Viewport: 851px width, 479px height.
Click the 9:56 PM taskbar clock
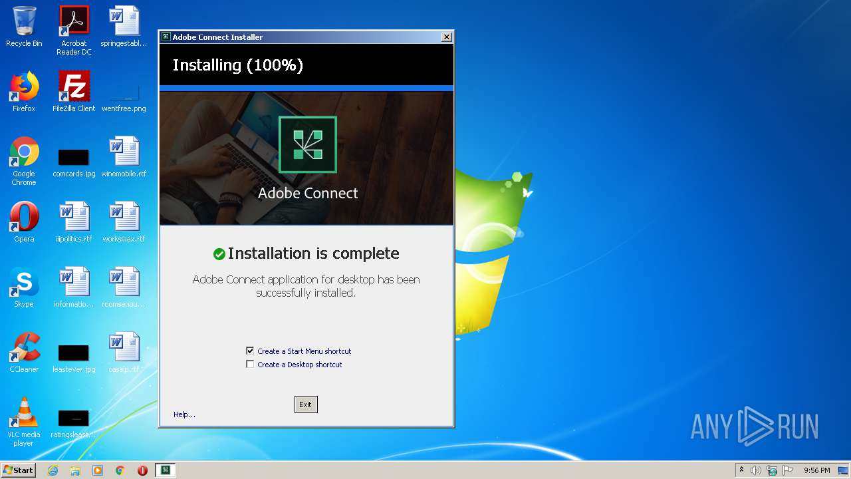tap(816, 470)
